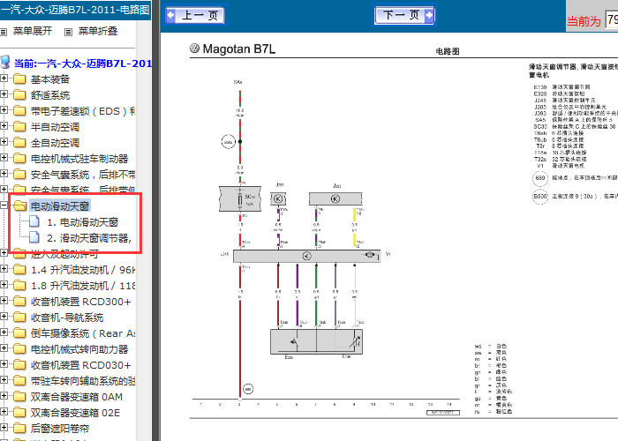The image size is (618, 441).
Task: Expand the 收音机-导航系统 node
Action: tap(4, 316)
